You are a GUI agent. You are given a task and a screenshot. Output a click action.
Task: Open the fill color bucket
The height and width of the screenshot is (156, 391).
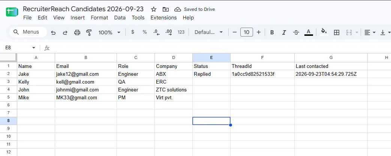[x=324, y=32]
